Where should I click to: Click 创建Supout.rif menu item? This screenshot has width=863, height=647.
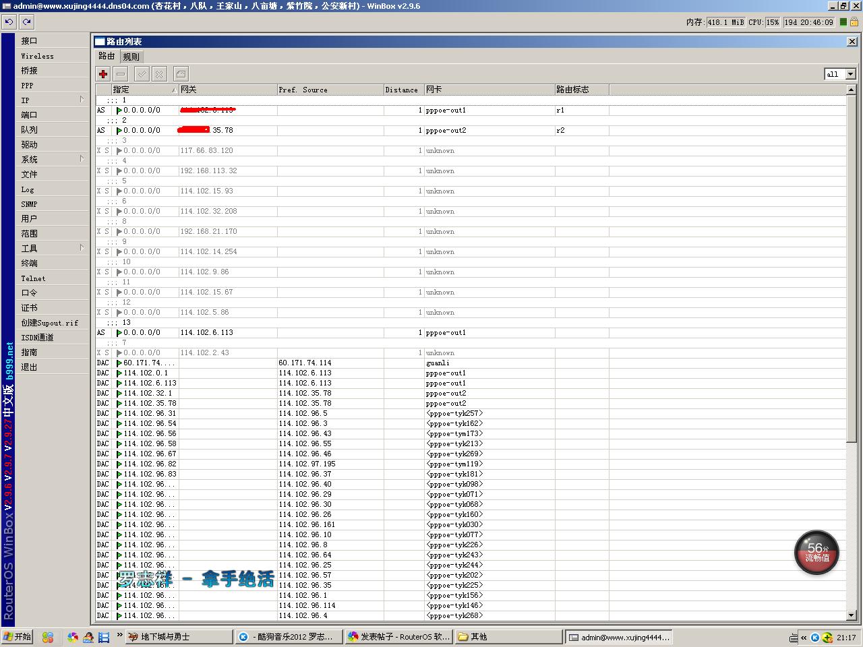53,323
